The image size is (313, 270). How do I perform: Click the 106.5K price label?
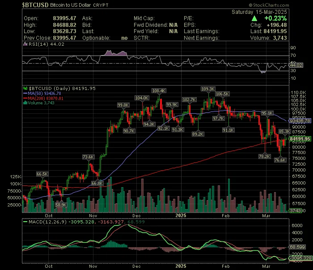pos(223,94)
